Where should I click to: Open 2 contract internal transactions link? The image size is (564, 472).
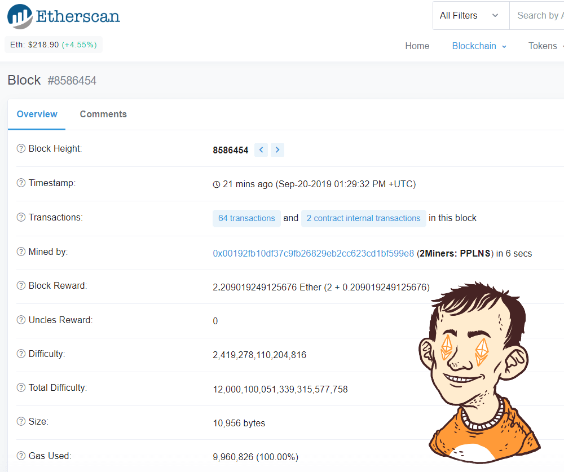click(x=363, y=218)
